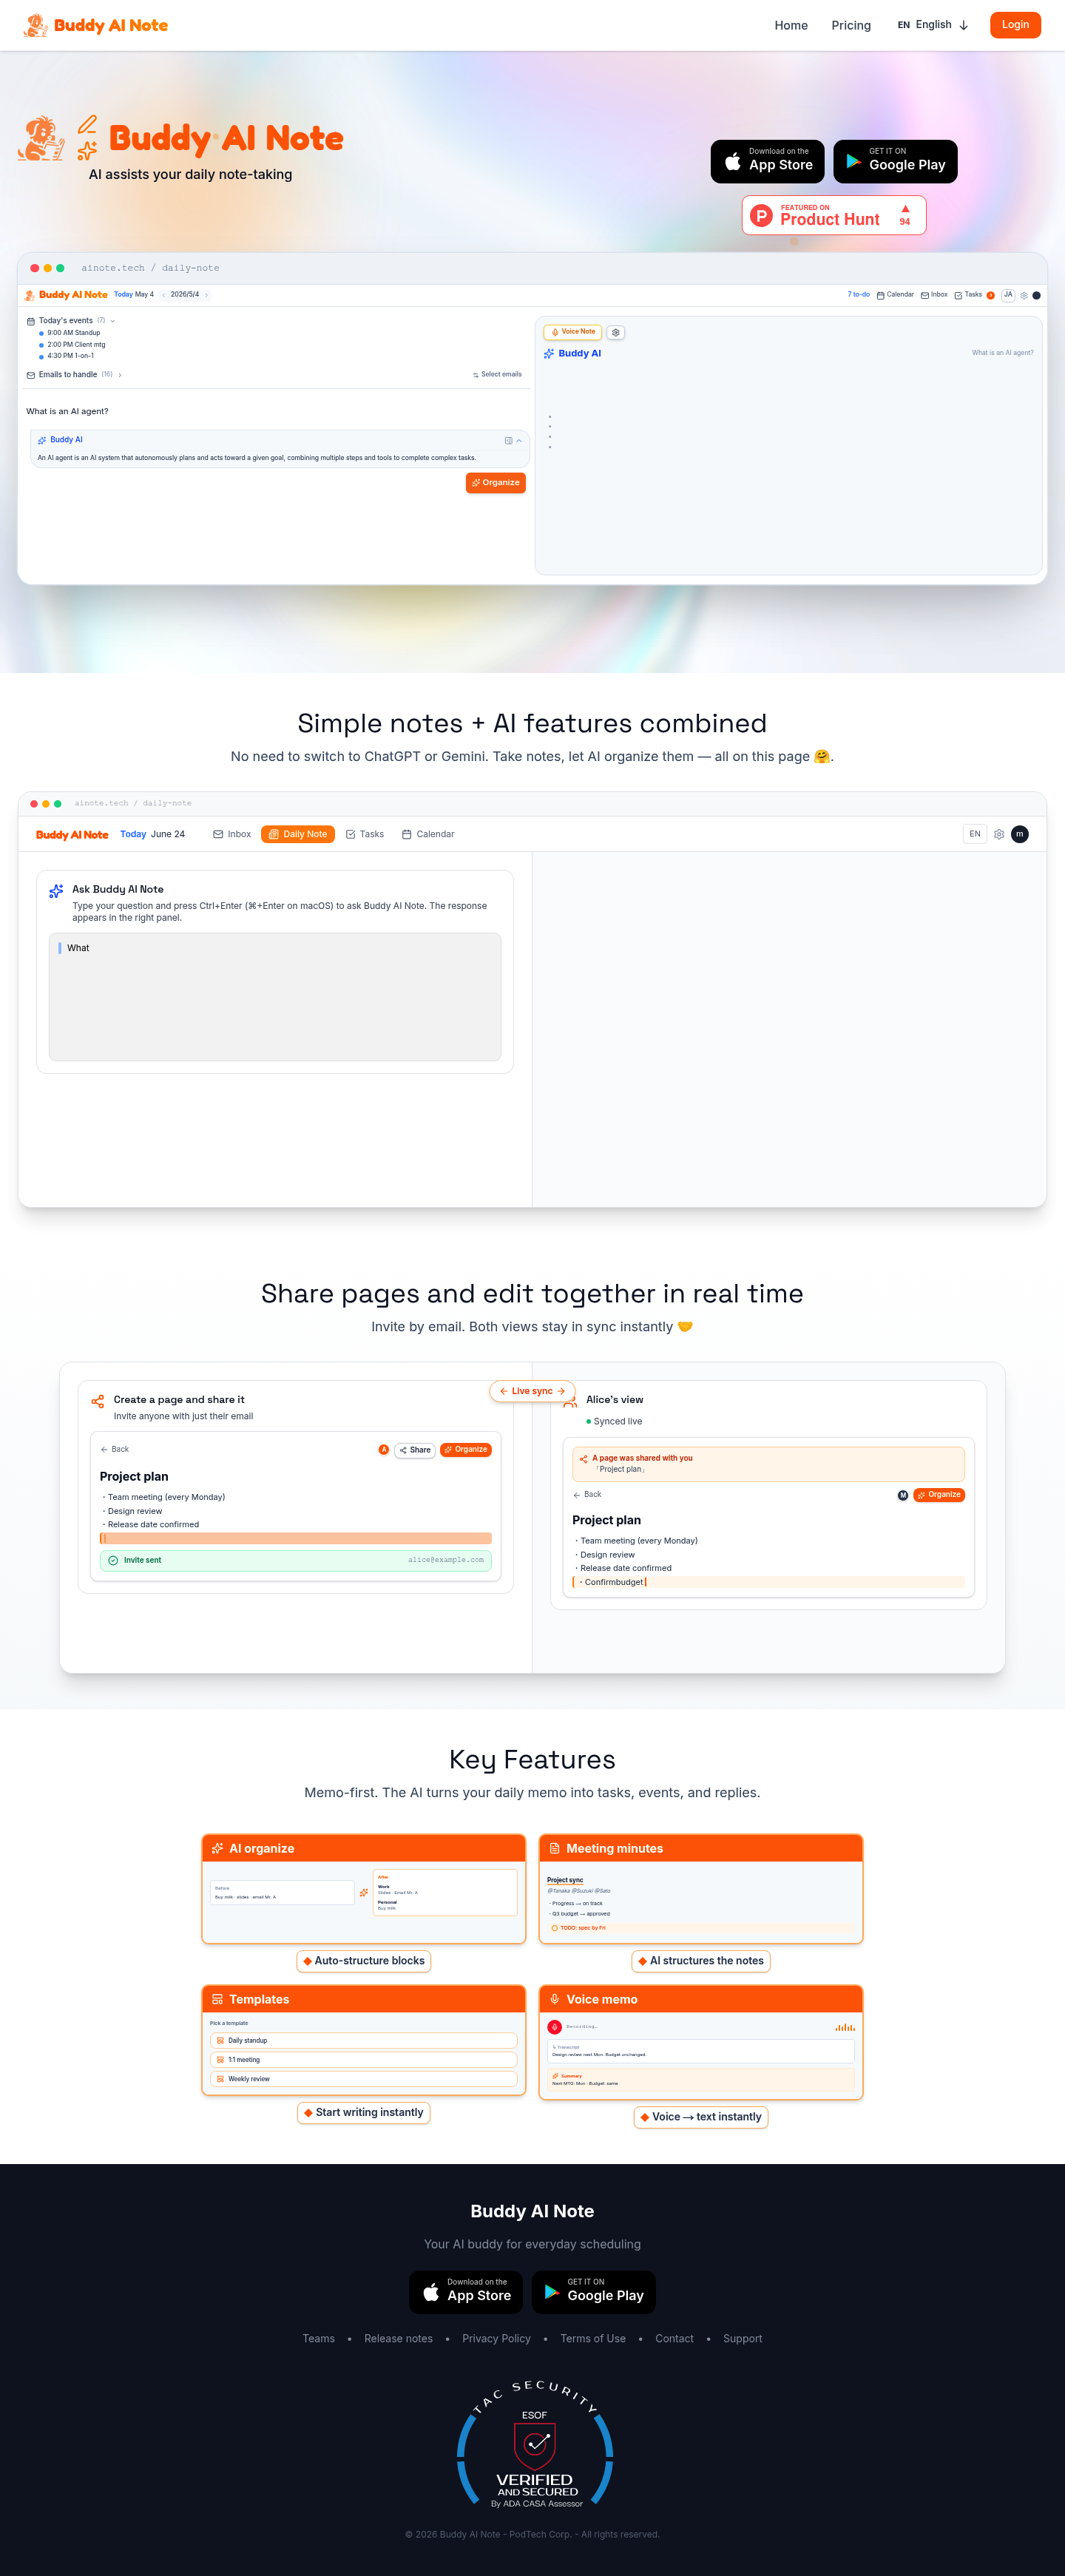1065x2576 pixels.
Task: Click Back in the Create a page panel
Action: (x=115, y=1450)
